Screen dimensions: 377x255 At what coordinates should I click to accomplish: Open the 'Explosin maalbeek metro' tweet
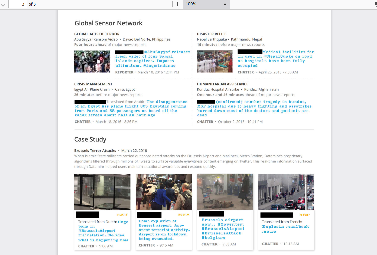285,227
